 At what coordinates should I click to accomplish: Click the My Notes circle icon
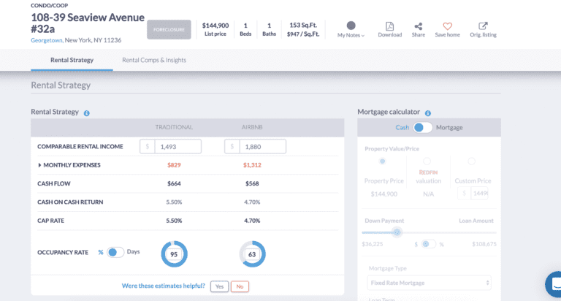(351, 26)
